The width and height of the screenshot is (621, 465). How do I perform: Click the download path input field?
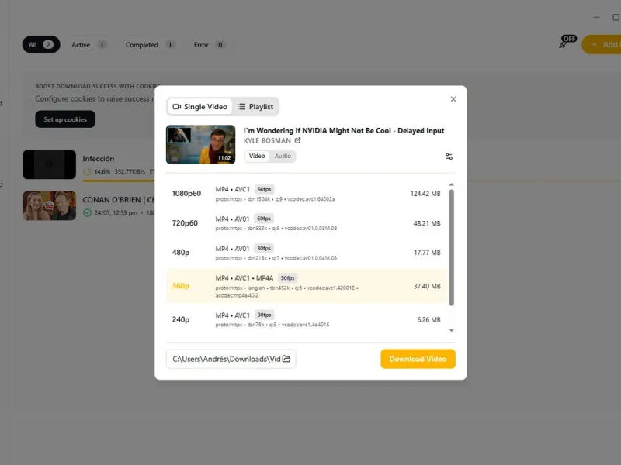pyautogui.click(x=231, y=359)
